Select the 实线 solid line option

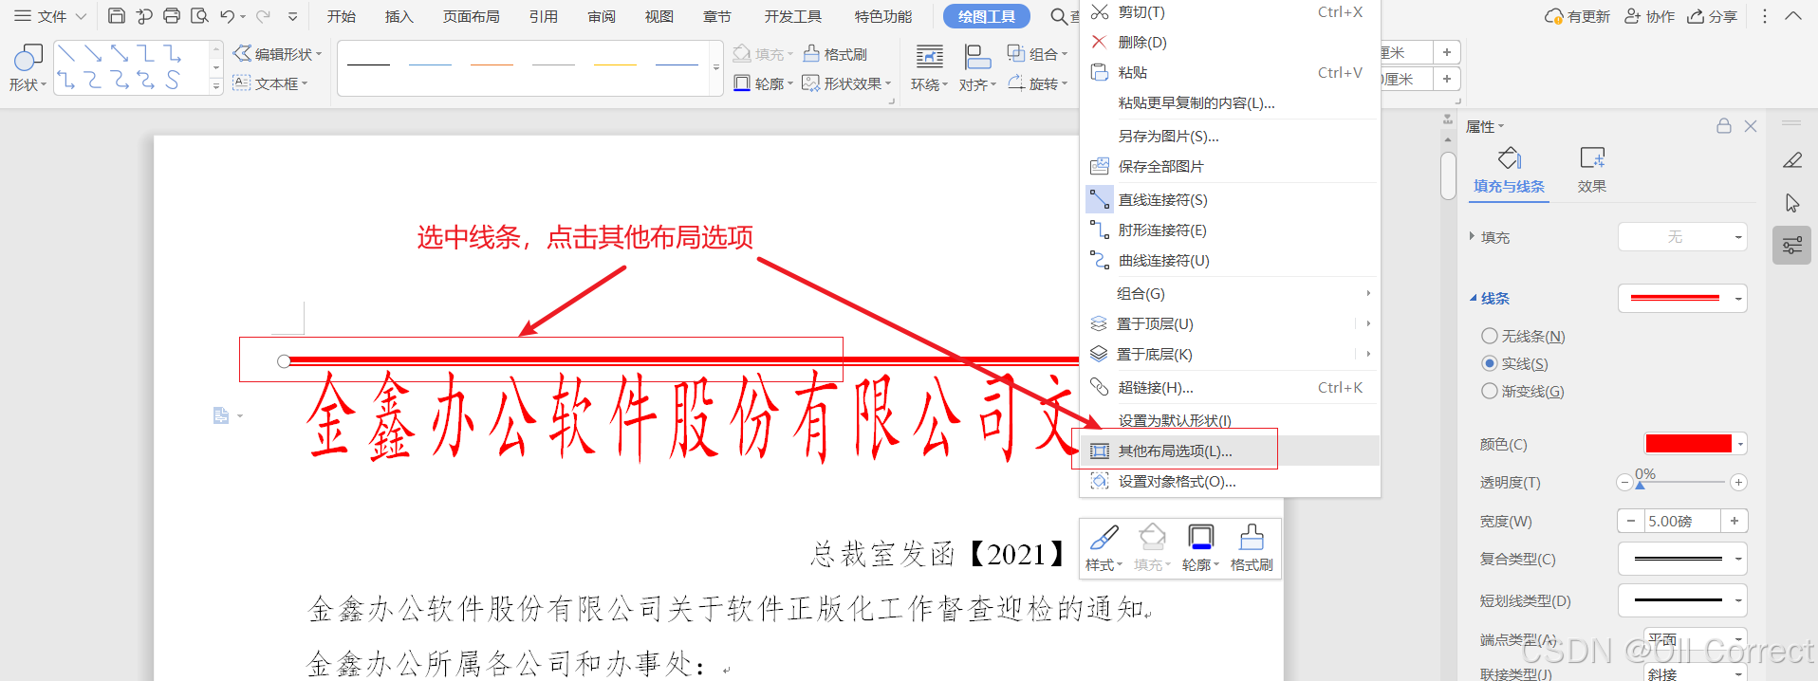(1514, 363)
